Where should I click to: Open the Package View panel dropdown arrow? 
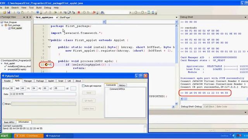pos(24,17)
